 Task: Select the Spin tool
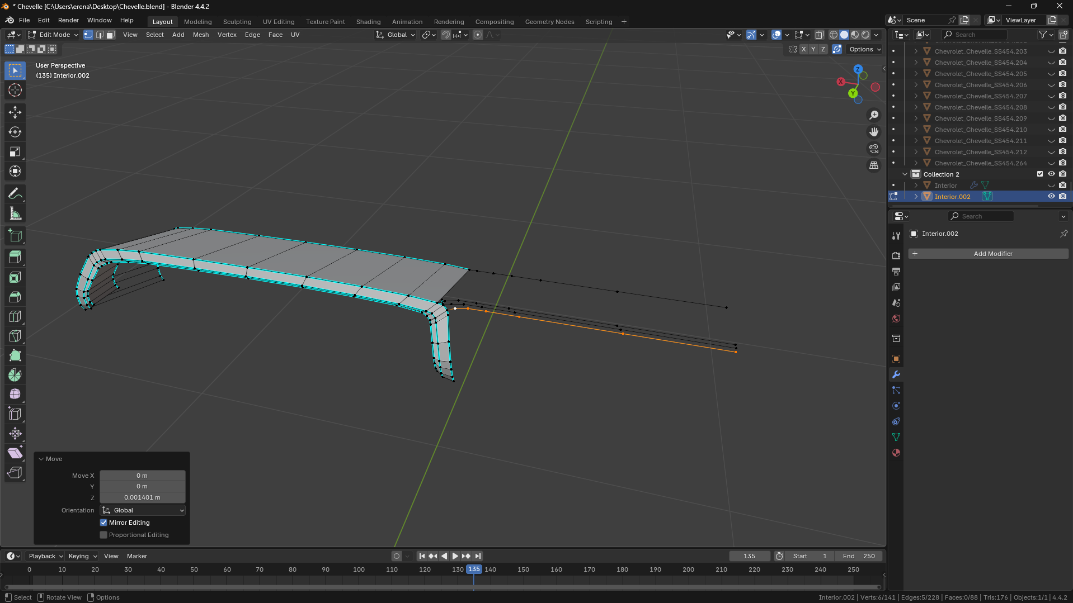click(15, 375)
